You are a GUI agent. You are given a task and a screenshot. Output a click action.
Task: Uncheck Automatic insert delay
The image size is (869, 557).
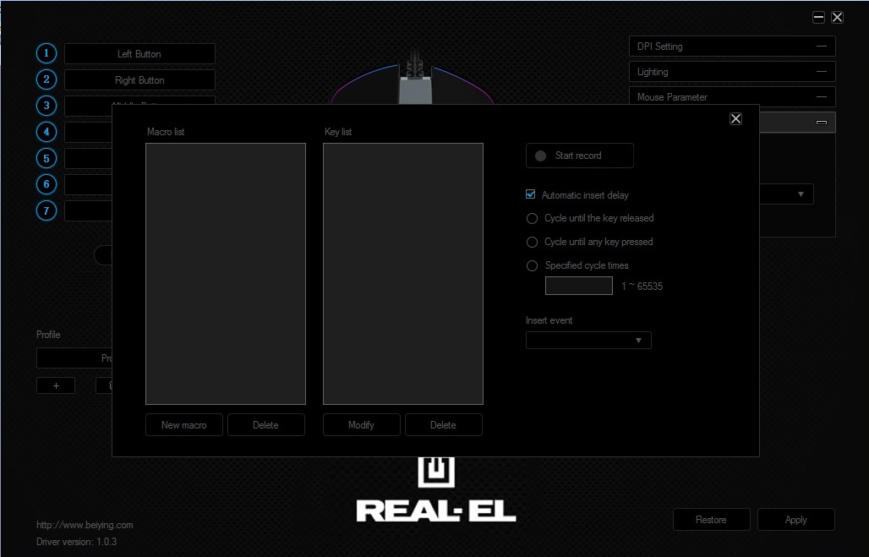tap(531, 194)
